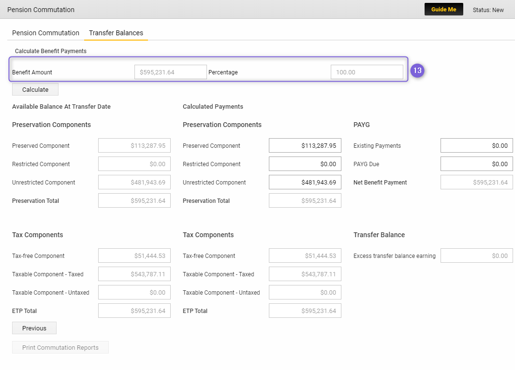Click the Existing Payments field
The height and width of the screenshot is (370, 515).
(x=477, y=146)
